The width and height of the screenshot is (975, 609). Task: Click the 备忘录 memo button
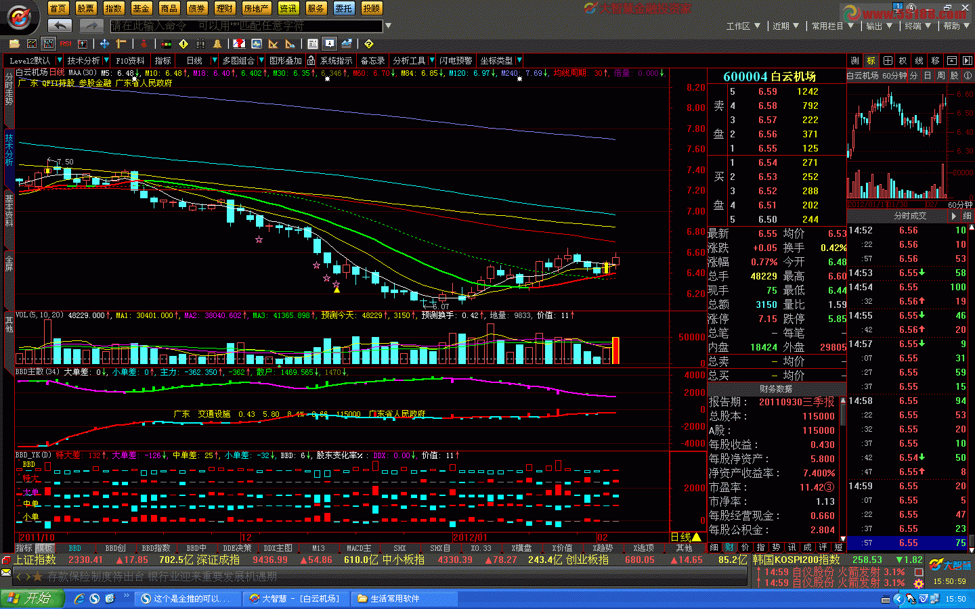(372, 61)
